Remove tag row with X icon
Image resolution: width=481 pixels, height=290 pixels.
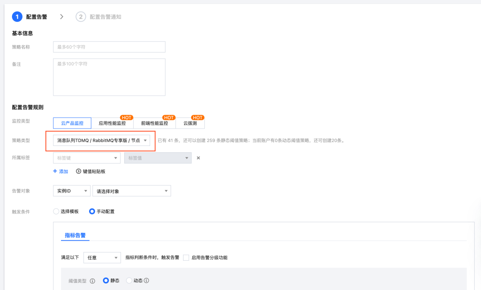198,158
